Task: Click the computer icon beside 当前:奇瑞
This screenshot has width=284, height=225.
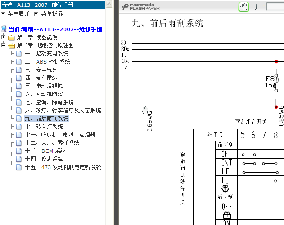Action: tap(4, 29)
